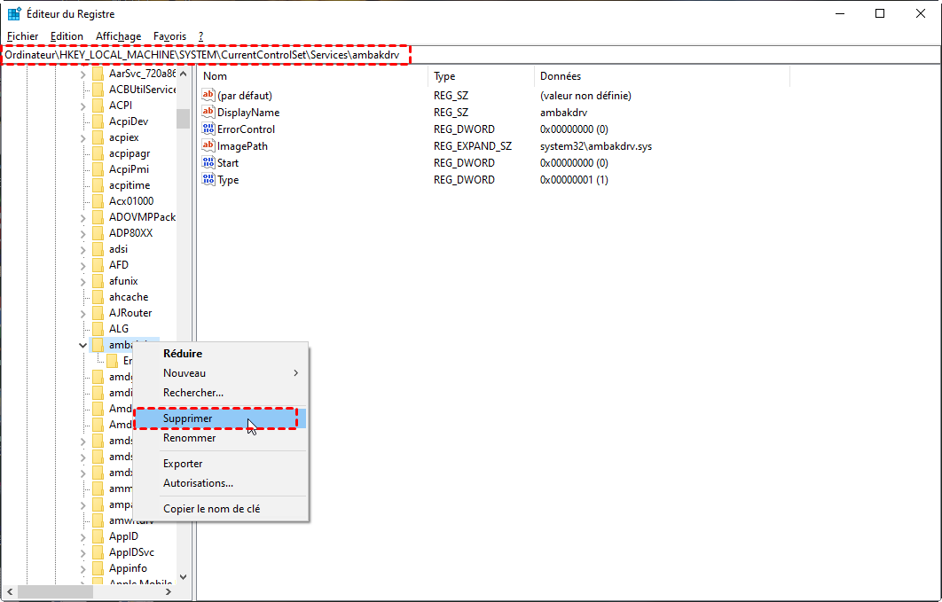Click the AppID folder icon
This screenshot has width=942, height=602.
click(98, 536)
